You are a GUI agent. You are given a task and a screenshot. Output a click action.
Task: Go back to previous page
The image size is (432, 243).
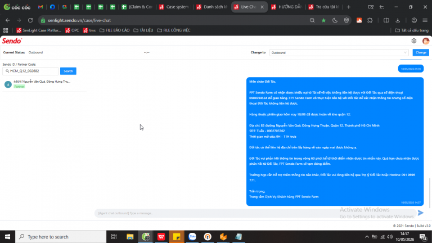7,20
